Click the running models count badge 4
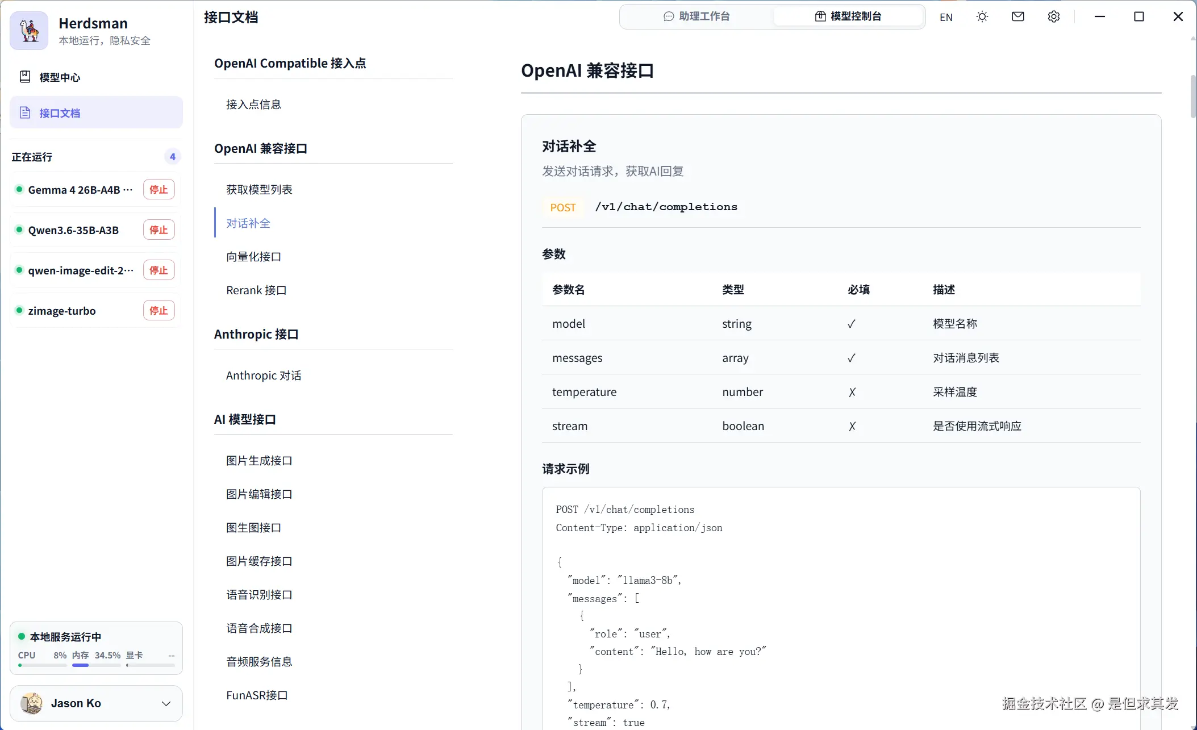 click(173, 157)
